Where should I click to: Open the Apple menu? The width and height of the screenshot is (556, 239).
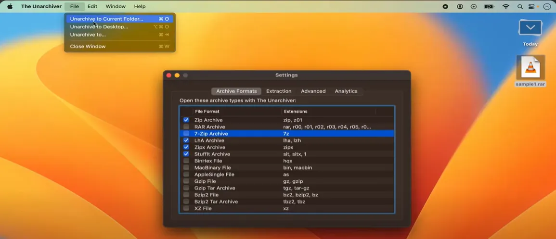click(10, 6)
